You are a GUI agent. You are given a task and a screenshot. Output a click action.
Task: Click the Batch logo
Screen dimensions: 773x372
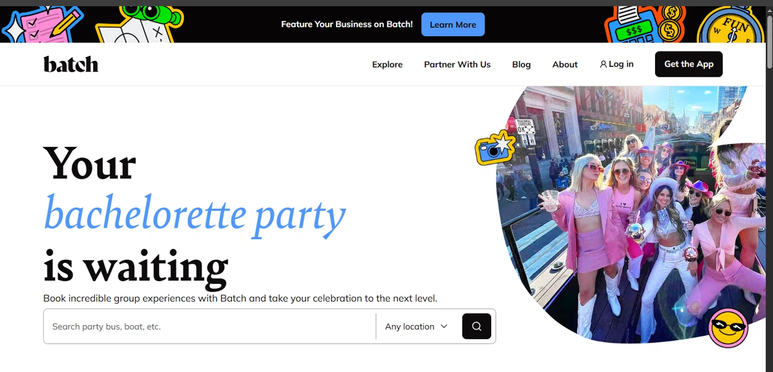(71, 64)
